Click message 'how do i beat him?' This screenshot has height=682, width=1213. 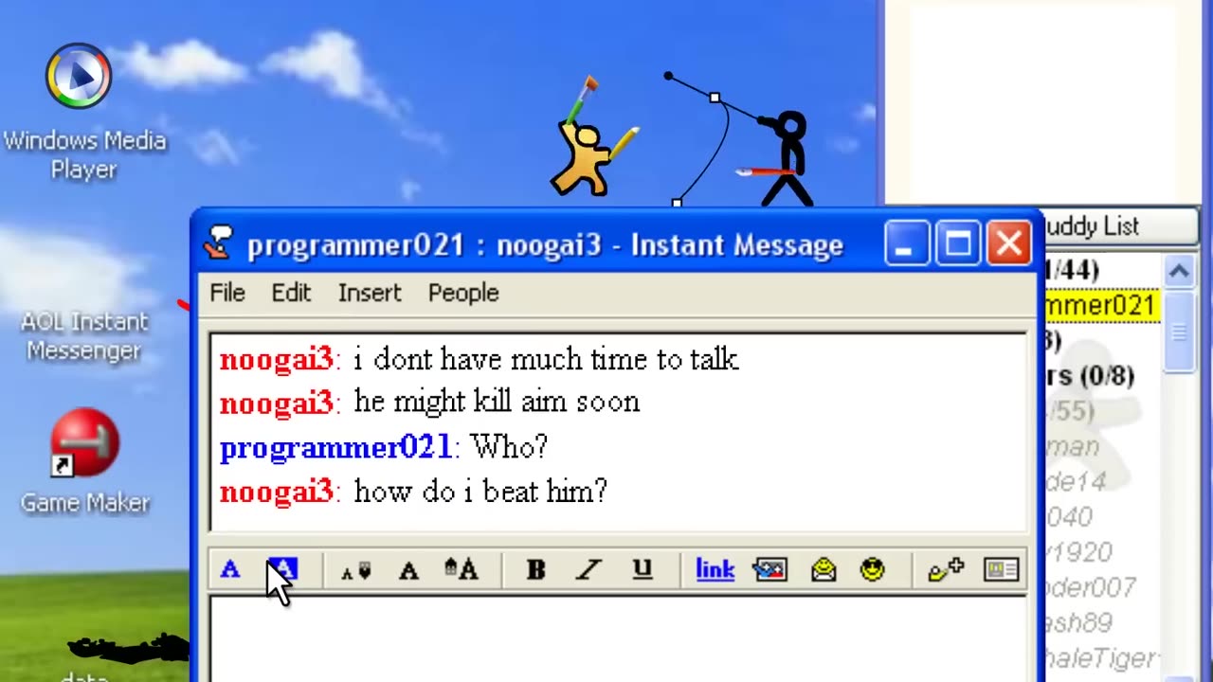pos(480,492)
